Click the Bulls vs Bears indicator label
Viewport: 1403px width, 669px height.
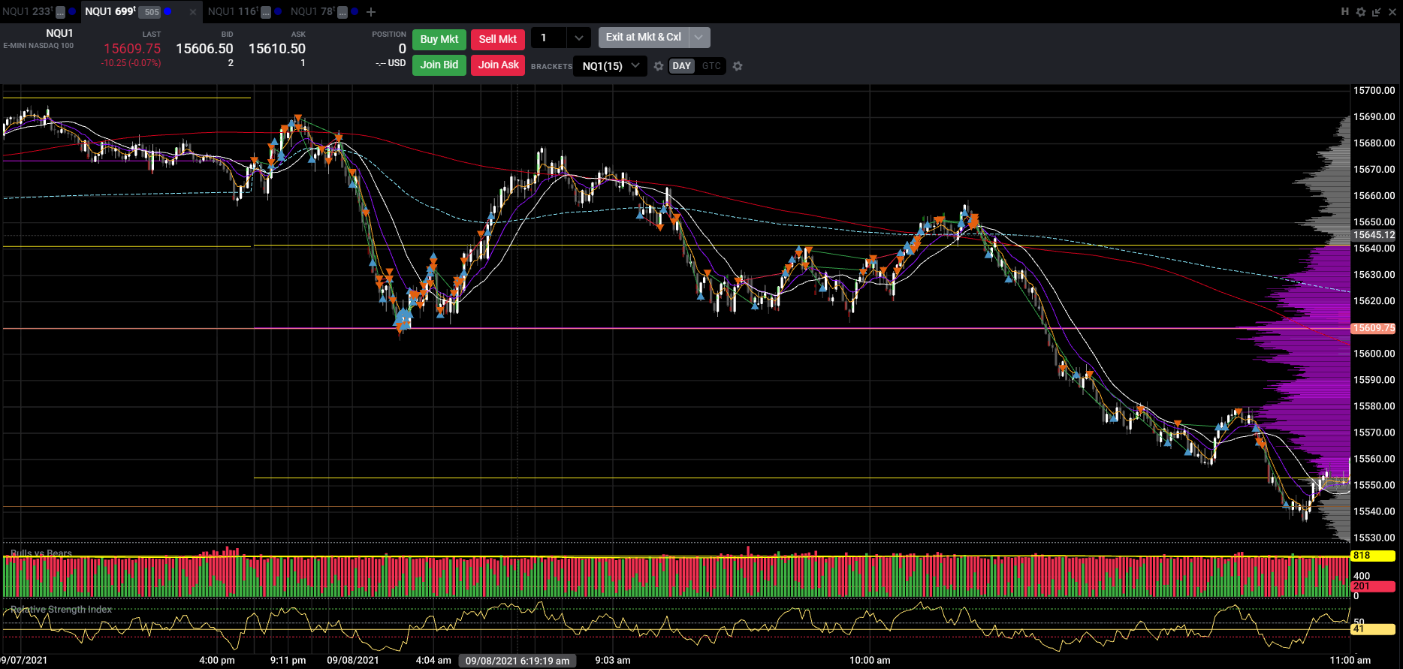41,553
